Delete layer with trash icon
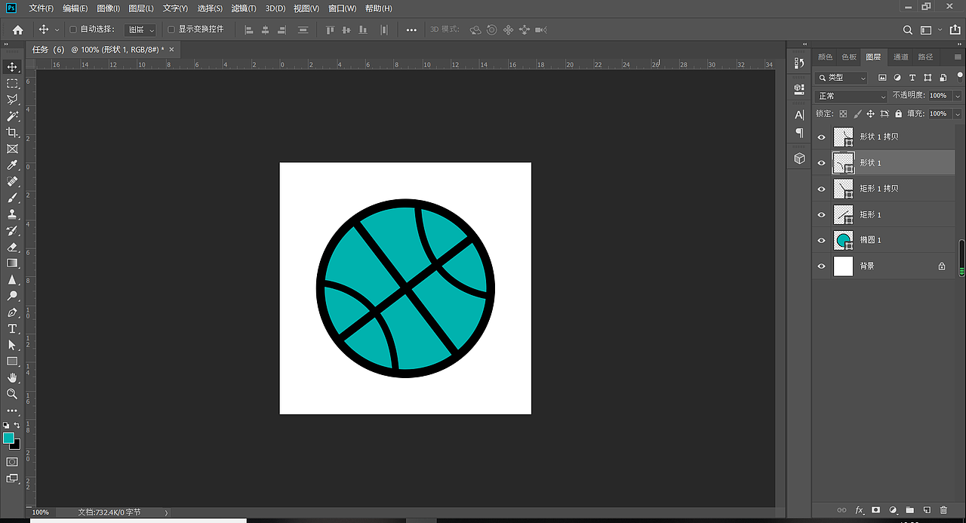 click(943, 510)
